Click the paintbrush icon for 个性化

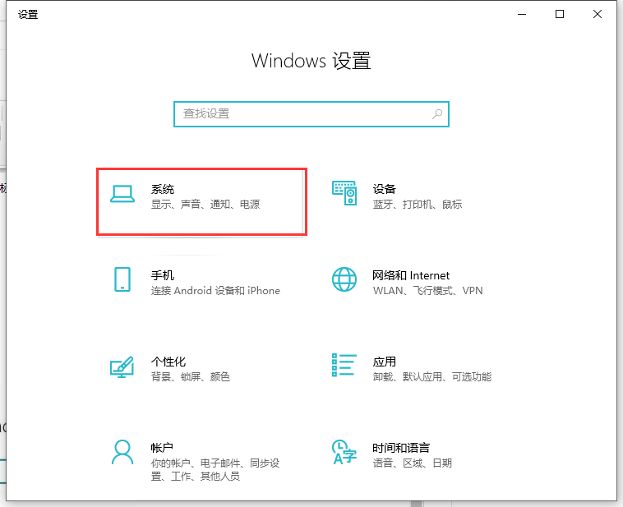click(122, 366)
